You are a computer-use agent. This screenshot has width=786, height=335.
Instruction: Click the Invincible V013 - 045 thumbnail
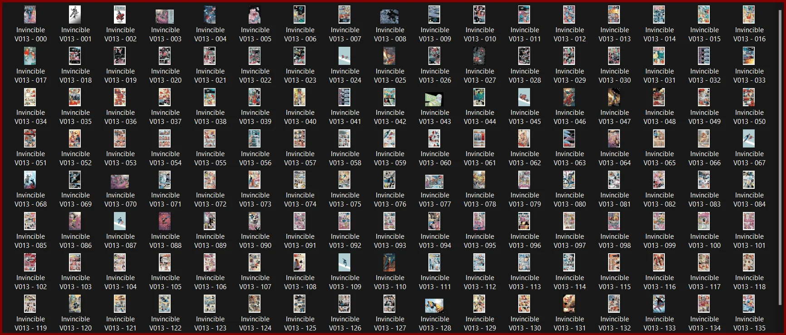pos(524,97)
